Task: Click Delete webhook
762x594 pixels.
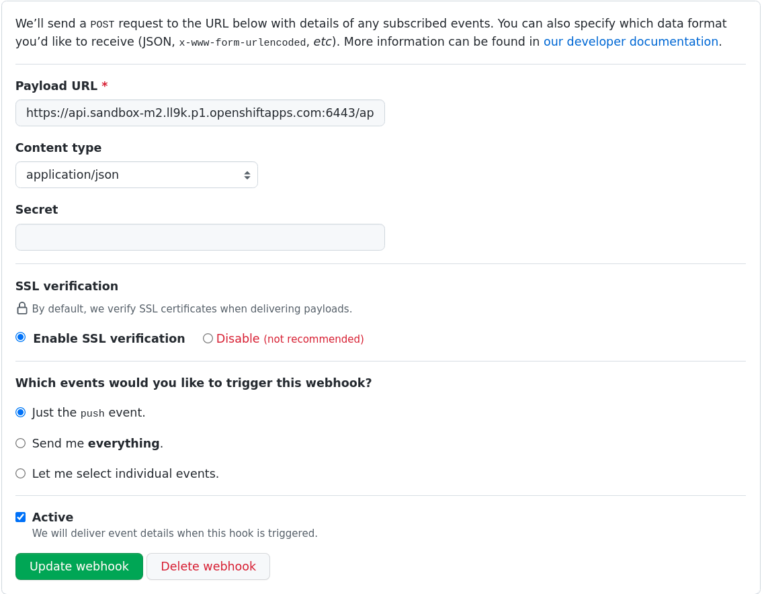Action: point(208,566)
